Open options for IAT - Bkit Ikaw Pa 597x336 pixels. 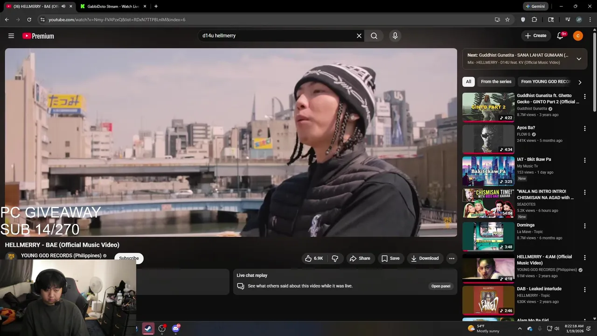(584, 160)
